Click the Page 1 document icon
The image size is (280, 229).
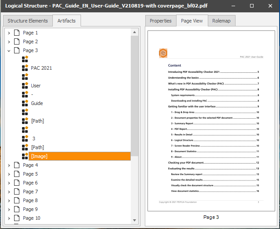[x=17, y=33]
